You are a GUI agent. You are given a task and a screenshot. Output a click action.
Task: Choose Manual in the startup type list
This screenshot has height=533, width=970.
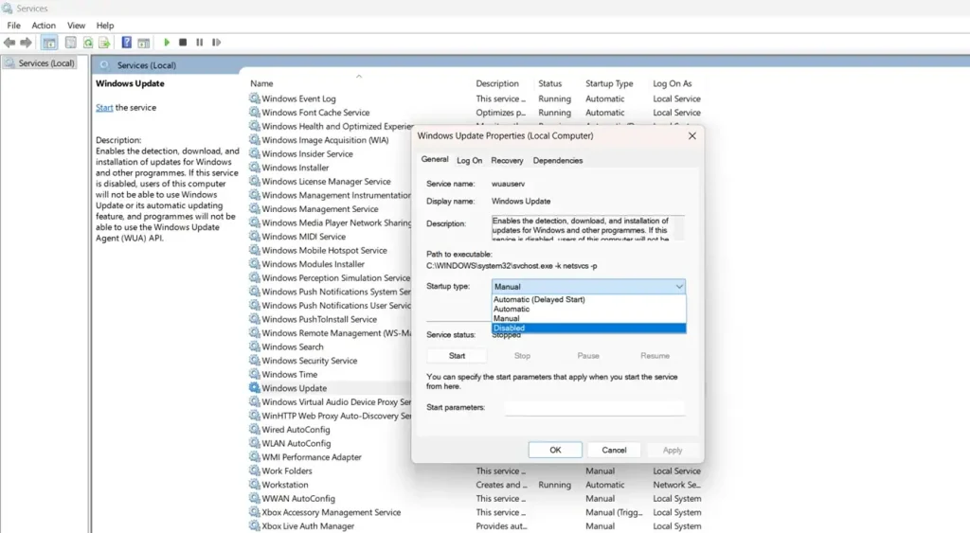tap(588, 318)
